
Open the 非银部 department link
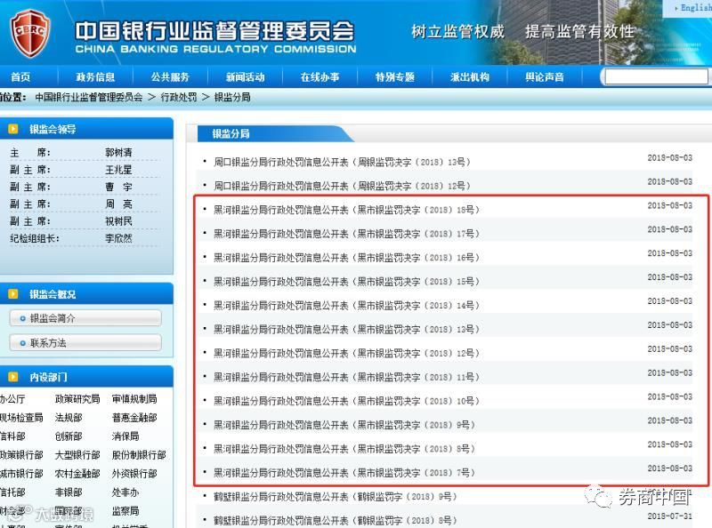(69, 492)
